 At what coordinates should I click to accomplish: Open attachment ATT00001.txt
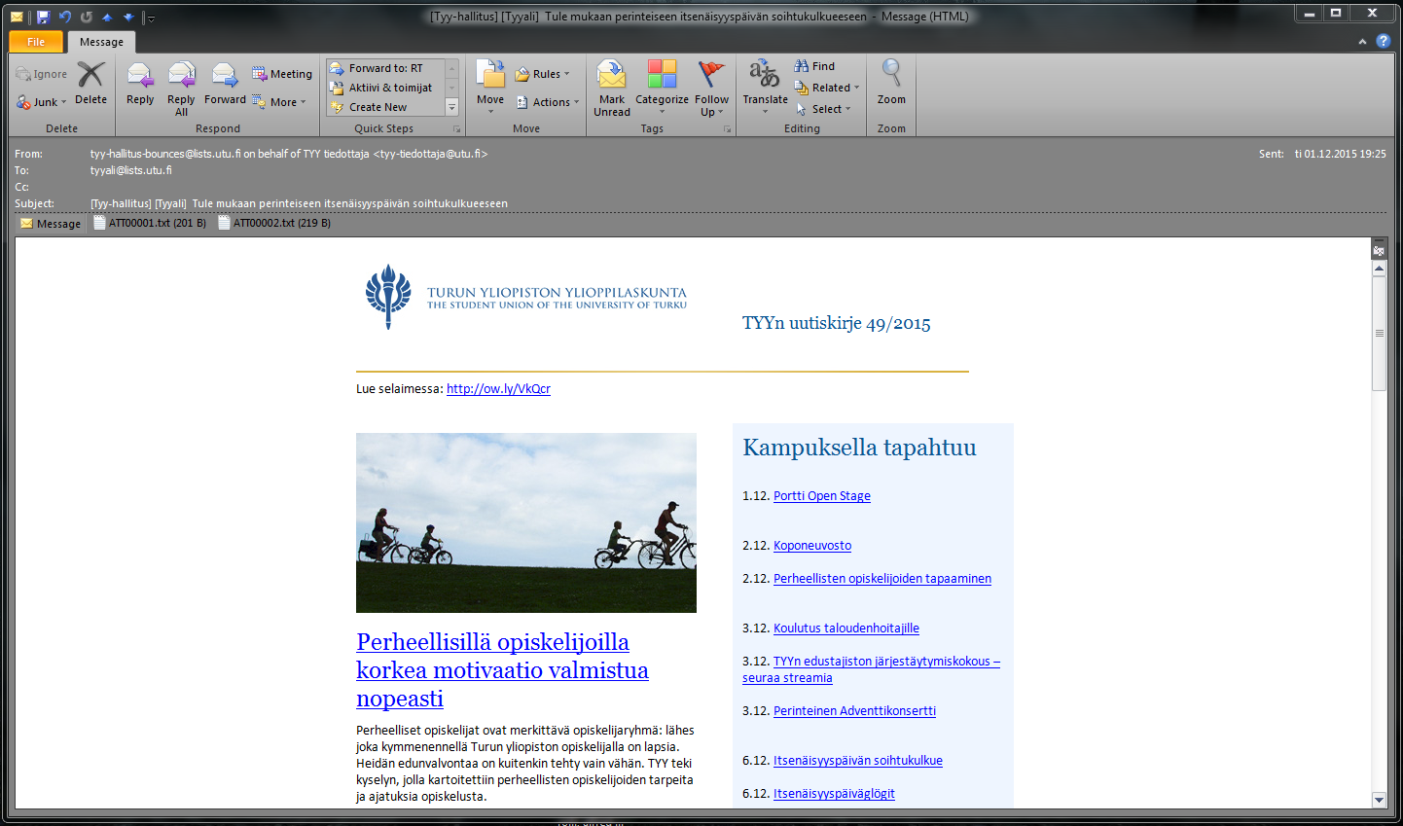(x=150, y=223)
